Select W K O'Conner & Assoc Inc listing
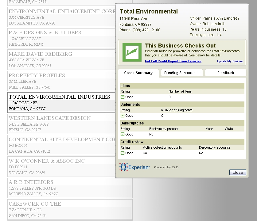257x221 pixels. point(61,167)
